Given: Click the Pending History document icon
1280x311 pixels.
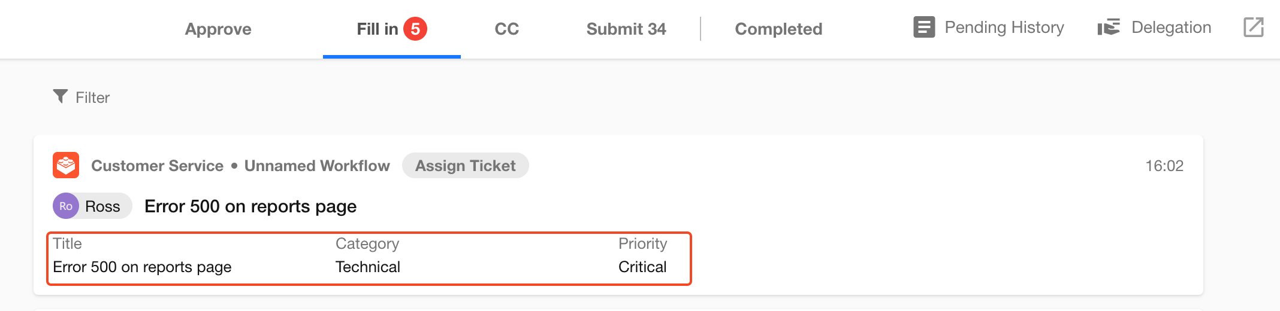Looking at the screenshot, I should (x=923, y=28).
